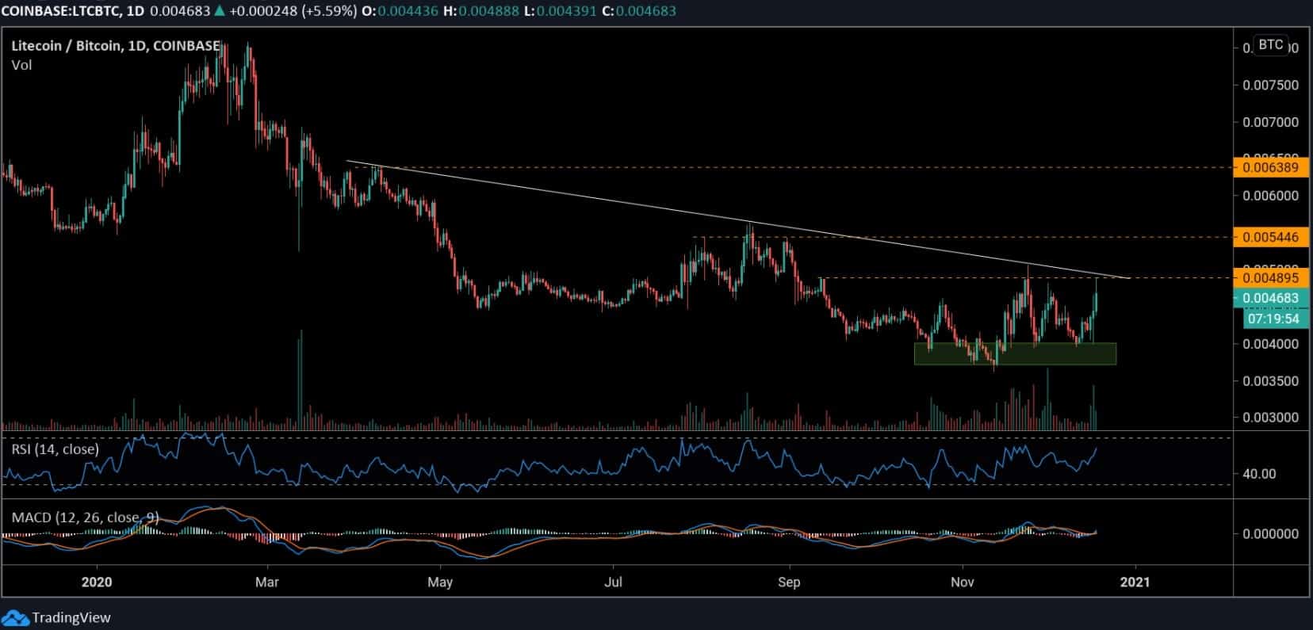Click the green support zone rectangle
This screenshot has width=1313, height=630.
[1015, 353]
